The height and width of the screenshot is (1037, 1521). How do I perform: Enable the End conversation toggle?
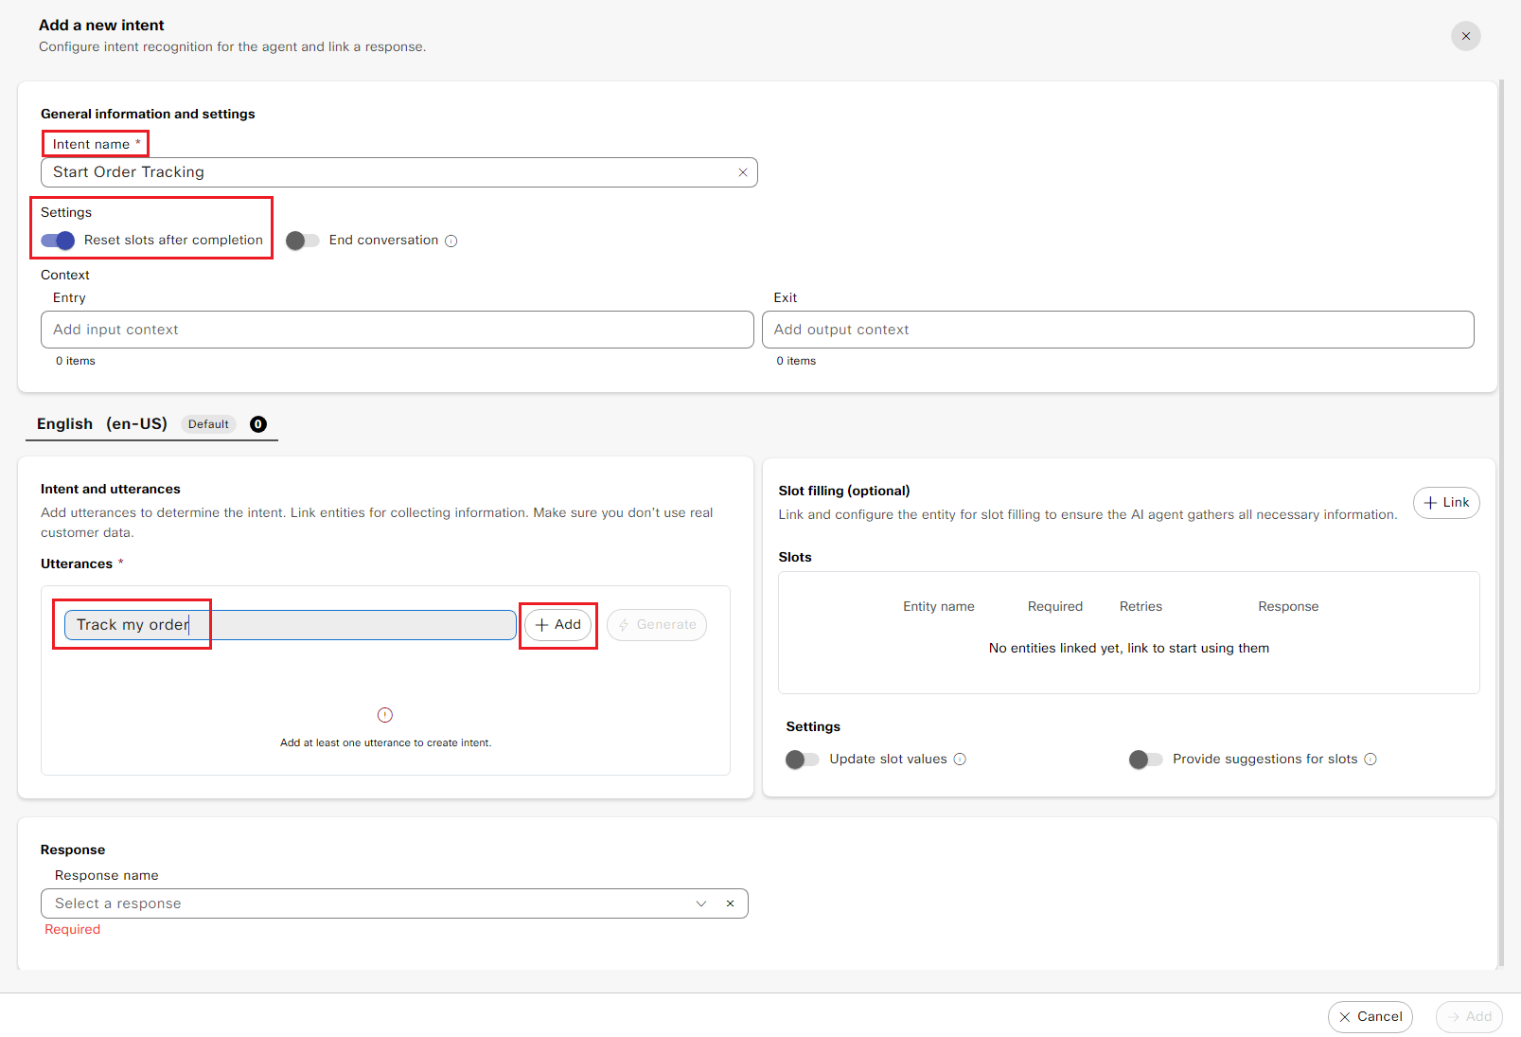pos(303,241)
